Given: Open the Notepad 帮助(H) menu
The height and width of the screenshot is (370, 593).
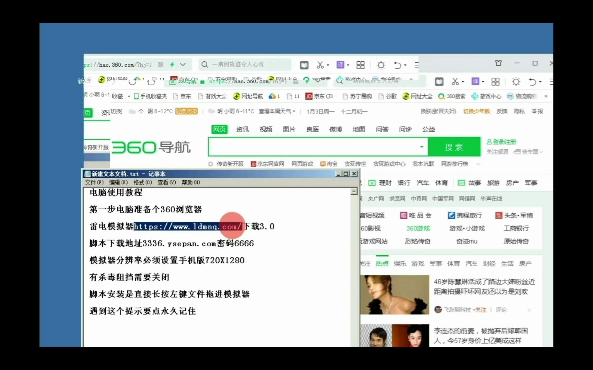Looking at the screenshot, I should pyautogui.click(x=191, y=182).
